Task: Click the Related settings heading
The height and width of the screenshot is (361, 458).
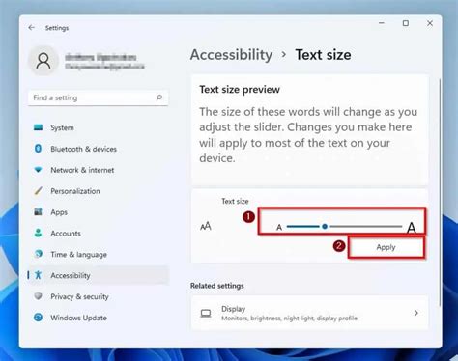Action: click(x=217, y=286)
